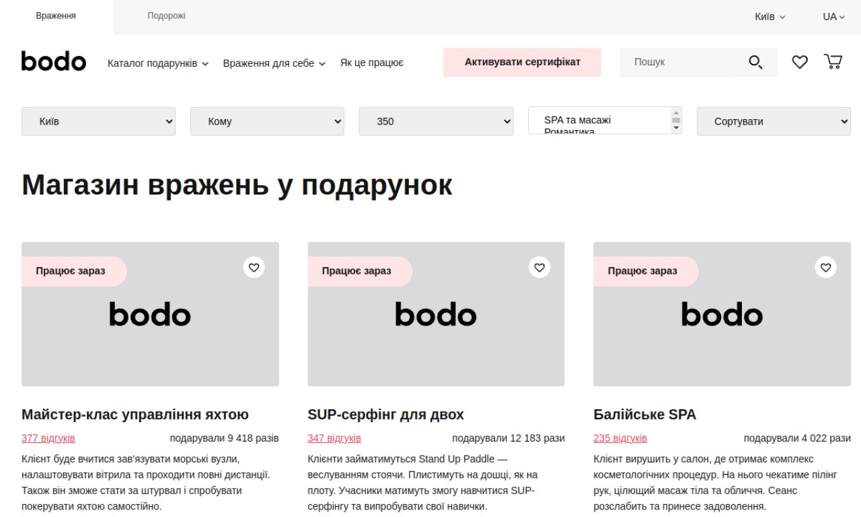The image size is (861, 517).
Task: Click the text подарували 12 183 рази
Action: point(509,438)
